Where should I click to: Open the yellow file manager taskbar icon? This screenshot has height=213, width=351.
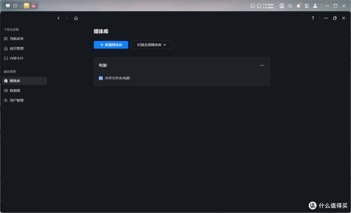[x=26, y=6]
